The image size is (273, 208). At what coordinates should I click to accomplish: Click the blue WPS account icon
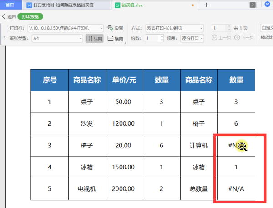tap(267, 4)
